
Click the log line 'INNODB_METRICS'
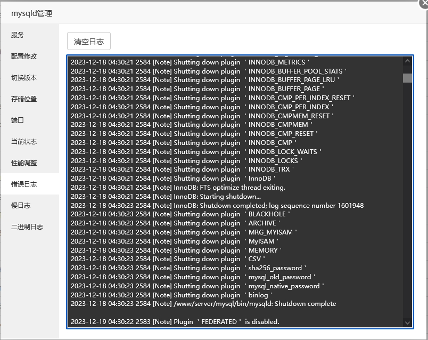click(x=190, y=62)
